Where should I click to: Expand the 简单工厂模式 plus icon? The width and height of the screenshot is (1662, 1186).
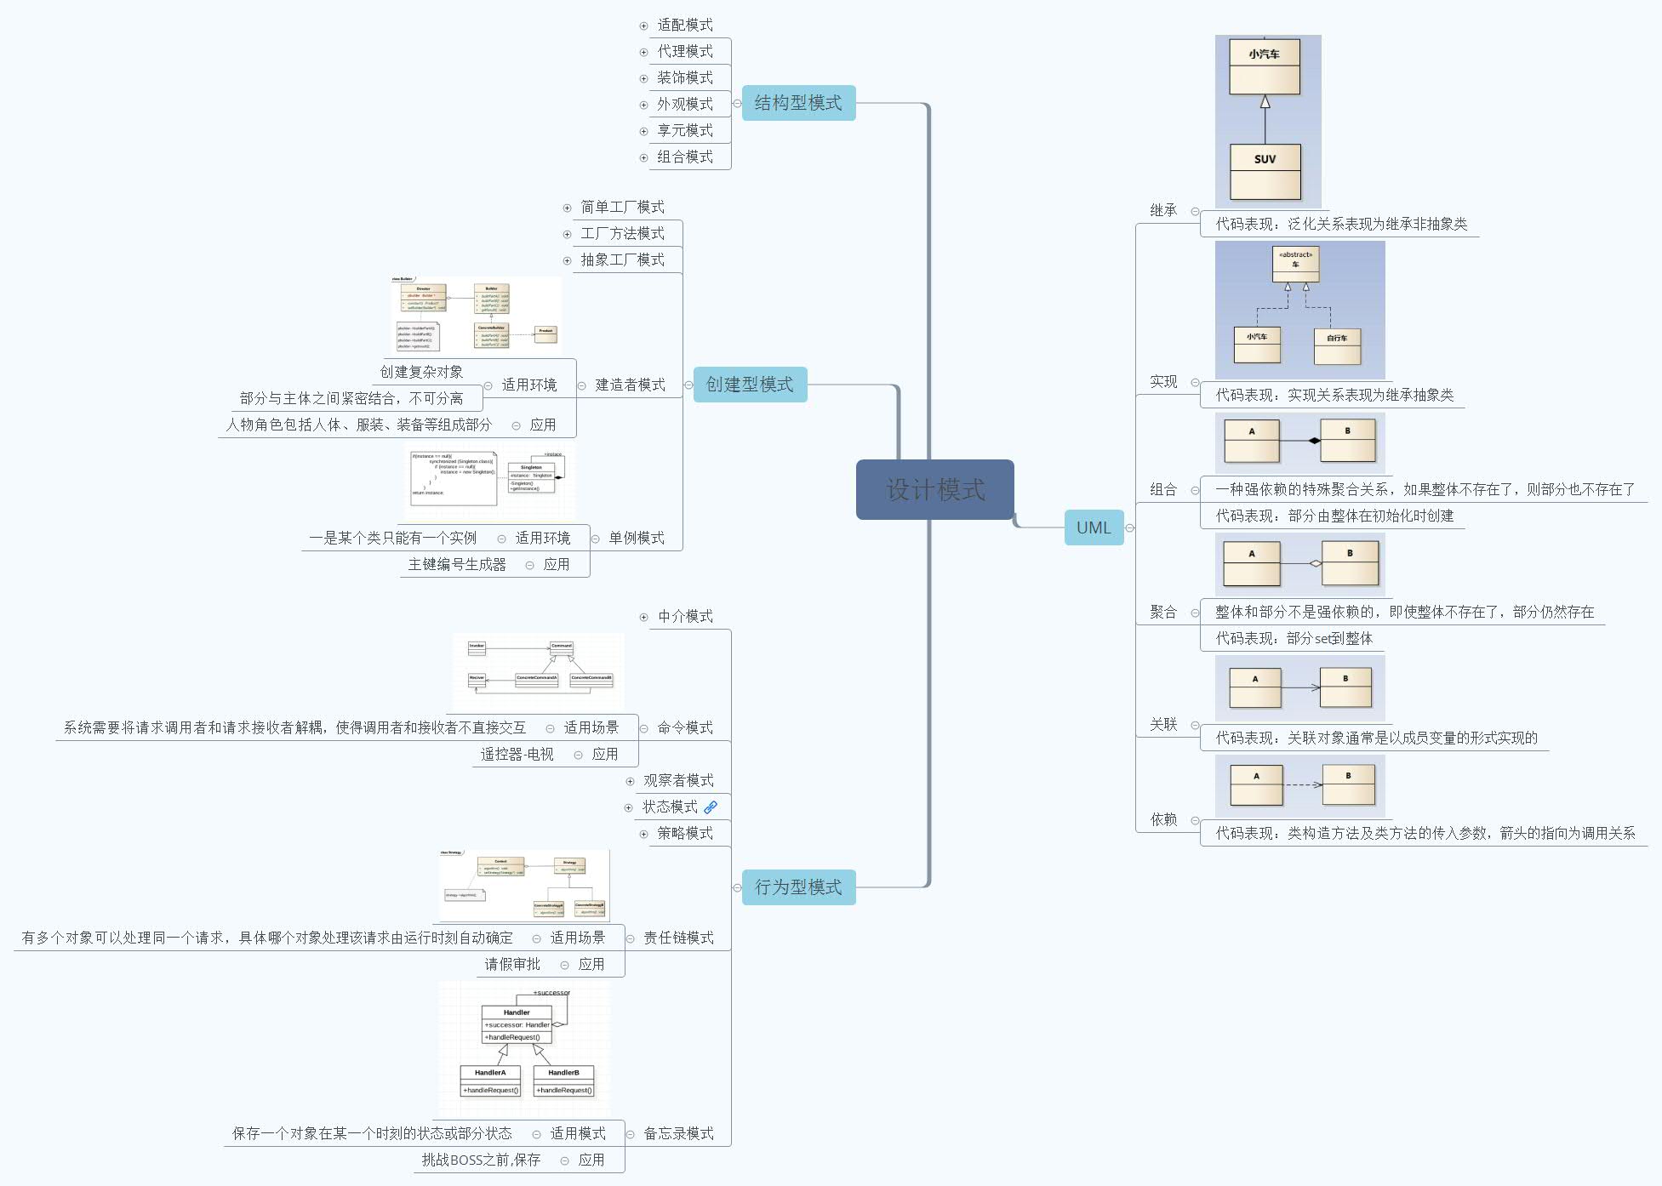(567, 208)
